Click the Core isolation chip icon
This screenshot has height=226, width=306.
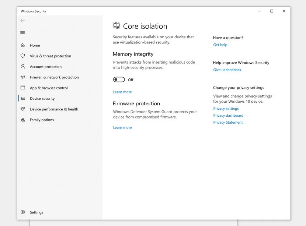pos(117,26)
